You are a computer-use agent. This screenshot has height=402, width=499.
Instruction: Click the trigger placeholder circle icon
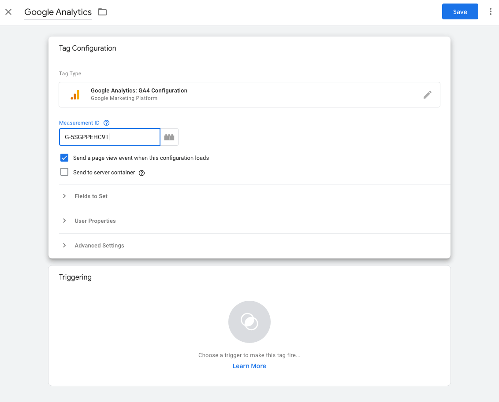pos(249,321)
